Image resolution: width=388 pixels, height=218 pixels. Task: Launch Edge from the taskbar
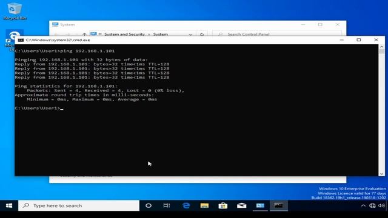186,206
